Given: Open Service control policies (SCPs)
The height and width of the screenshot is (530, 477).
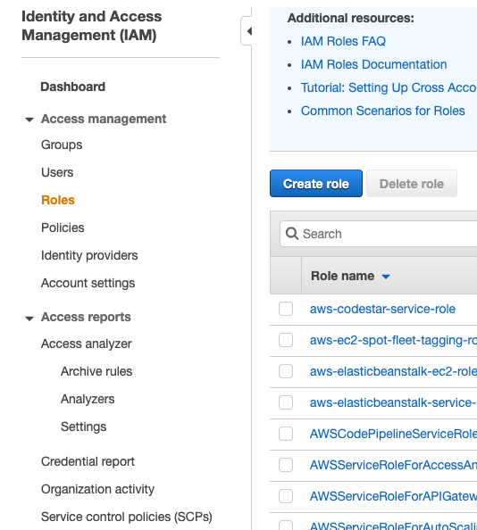Looking at the screenshot, I should pos(127,517).
